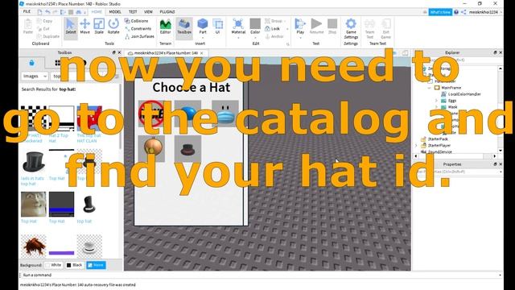Expand the Eggs item in Explorer
This screenshot has width=515, height=290.
[x=436, y=101]
